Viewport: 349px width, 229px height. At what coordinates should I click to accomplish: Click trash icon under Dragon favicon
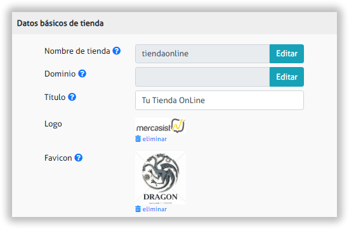point(138,209)
